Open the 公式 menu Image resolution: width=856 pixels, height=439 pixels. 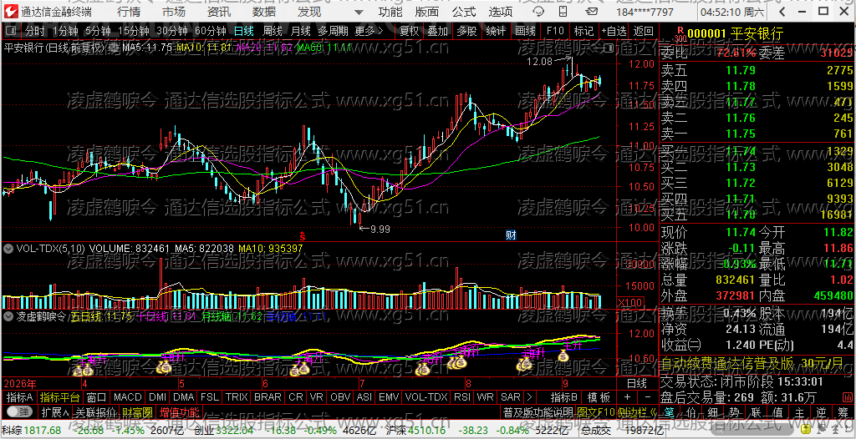[x=463, y=12]
